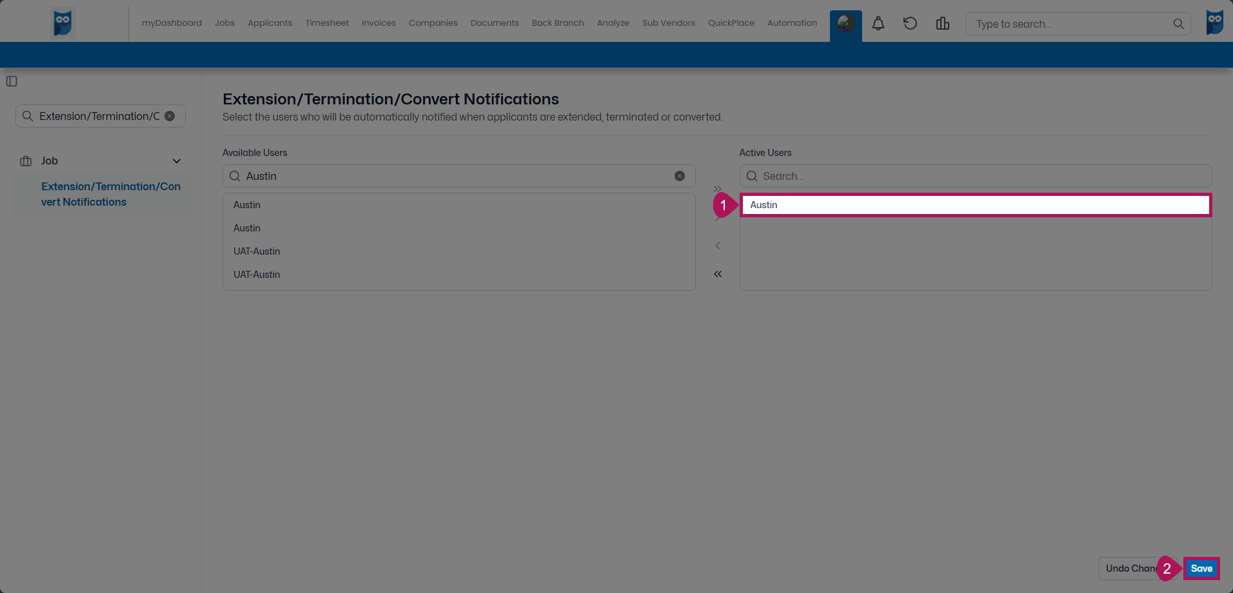Screen dimensions: 1233x593
Task: Switch to the Timesheet section
Action: coord(326,23)
